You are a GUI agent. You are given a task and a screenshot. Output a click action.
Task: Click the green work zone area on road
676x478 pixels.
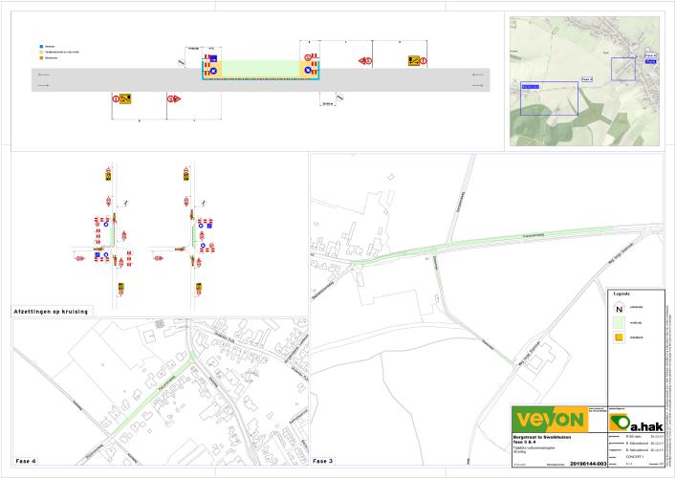pyautogui.click(x=261, y=70)
